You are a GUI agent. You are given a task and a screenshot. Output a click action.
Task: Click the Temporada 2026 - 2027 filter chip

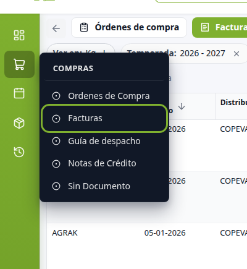pos(183,53)
